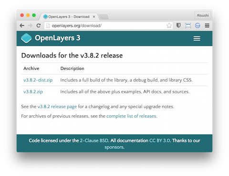This screenshot has height=176, width=229.
Task: Click the page icon in the address bar
Action: [48, 25]
